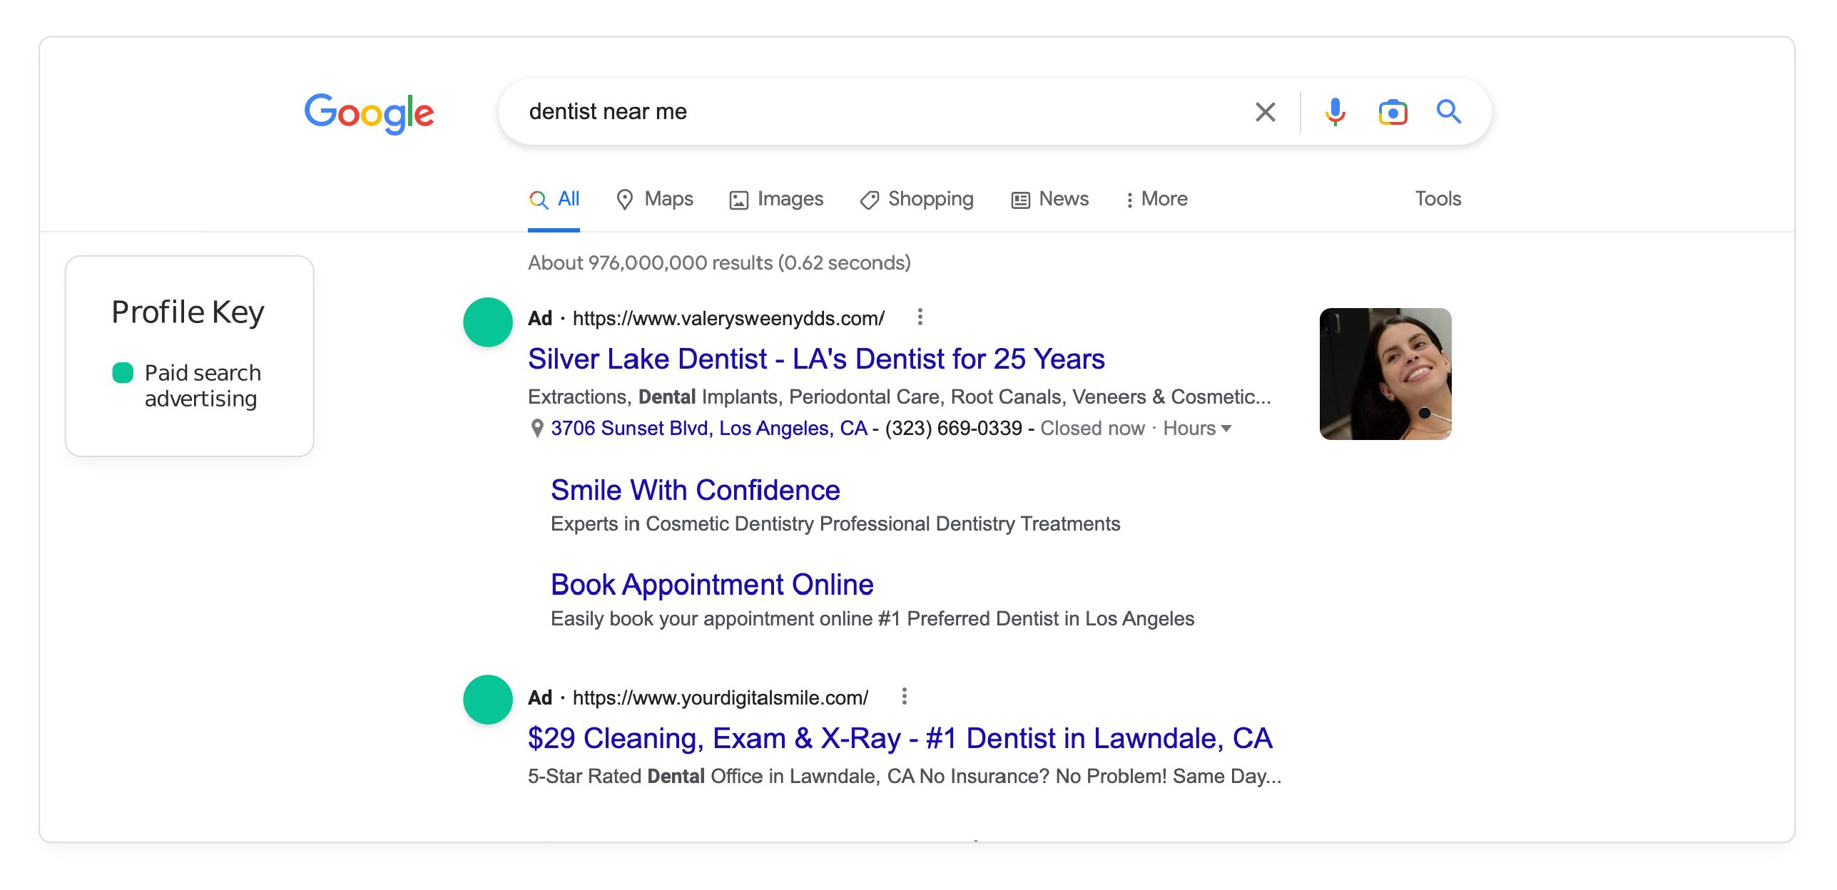The width and height of the screenshot is (1837, 890).
Task: Switch to the Images tab
Action: point(776,199)
